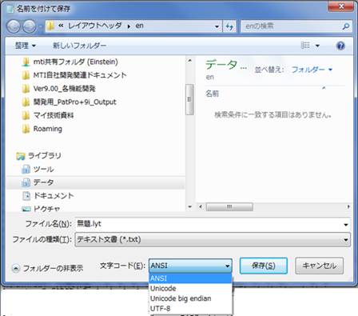Click file list scroll right arrow
358x316 pixels.
click(x=348, y=206)
